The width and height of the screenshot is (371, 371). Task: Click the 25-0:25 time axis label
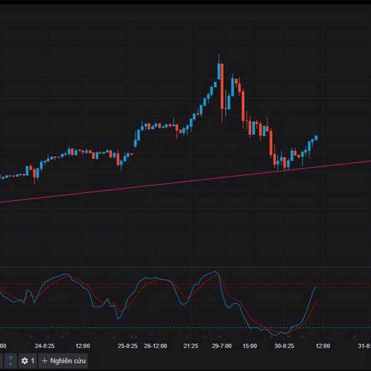click(127, 346)
